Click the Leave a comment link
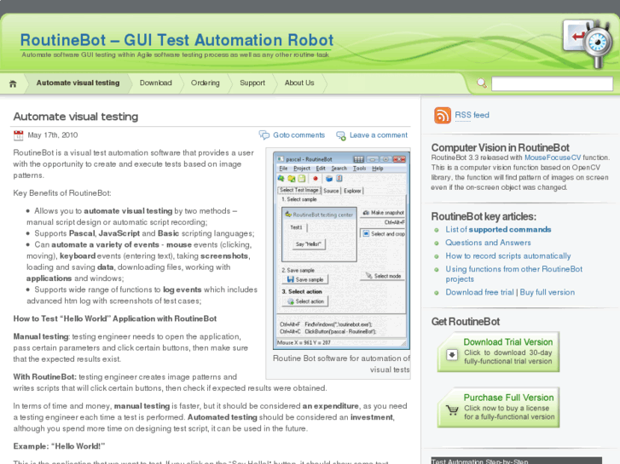The image size is (620, 464). 379,135
